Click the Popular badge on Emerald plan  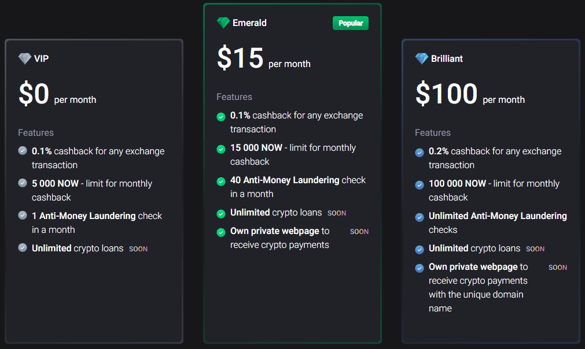point(350,23)
